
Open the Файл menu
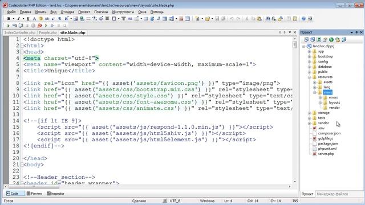pyautogui.click(x=11, y=12)
